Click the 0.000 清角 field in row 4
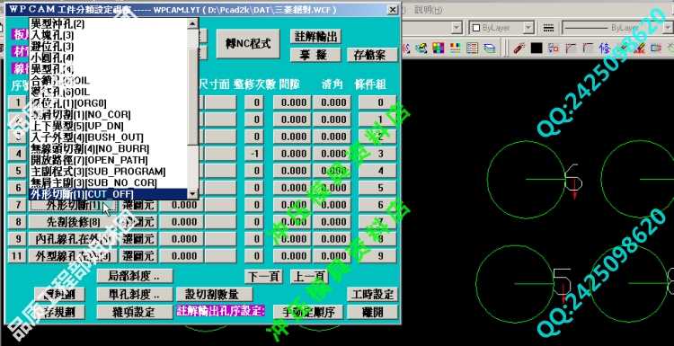Image resolution: width=674 pixels, height=346 pixels. coord(332,154)
